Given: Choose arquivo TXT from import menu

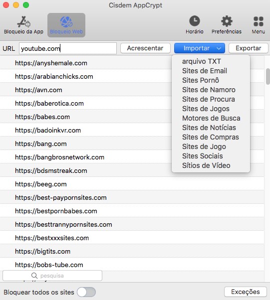Looking at the screenshot, I should (202, 61).
